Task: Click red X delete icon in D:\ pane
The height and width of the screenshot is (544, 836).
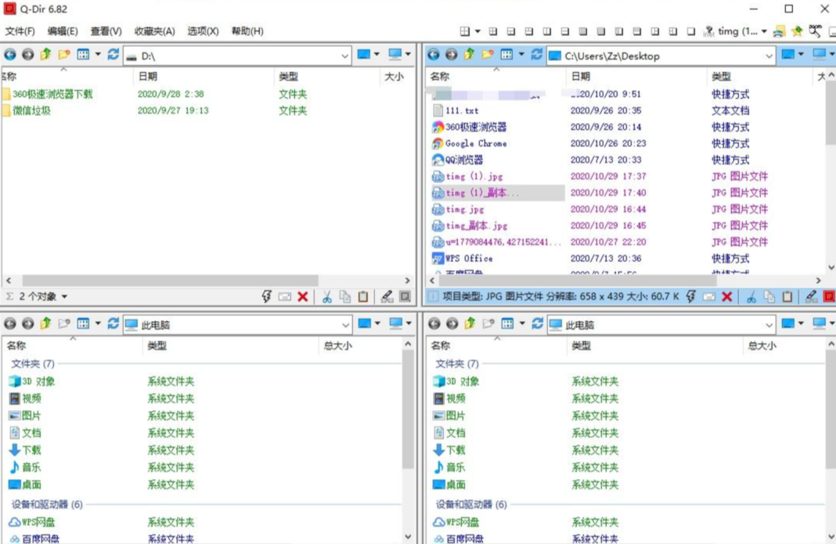Action: (x=303, y=297)
